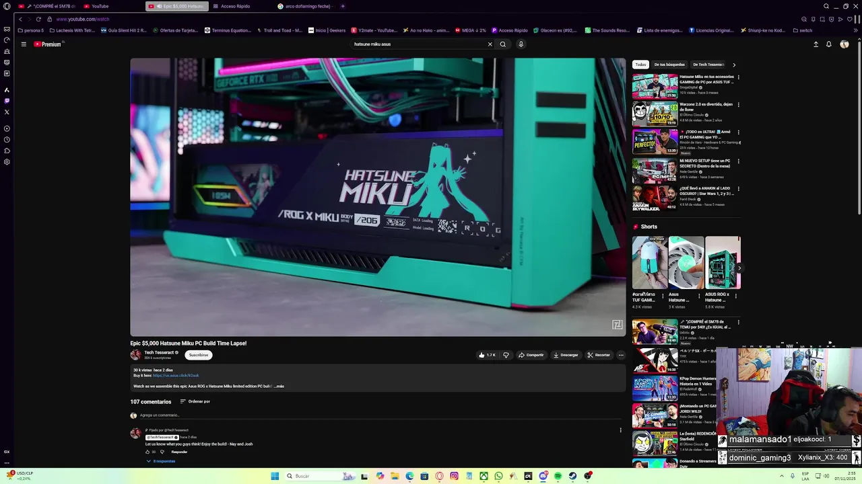
Task: Open the YouTube create/upload icon
Action: point(816,44)
